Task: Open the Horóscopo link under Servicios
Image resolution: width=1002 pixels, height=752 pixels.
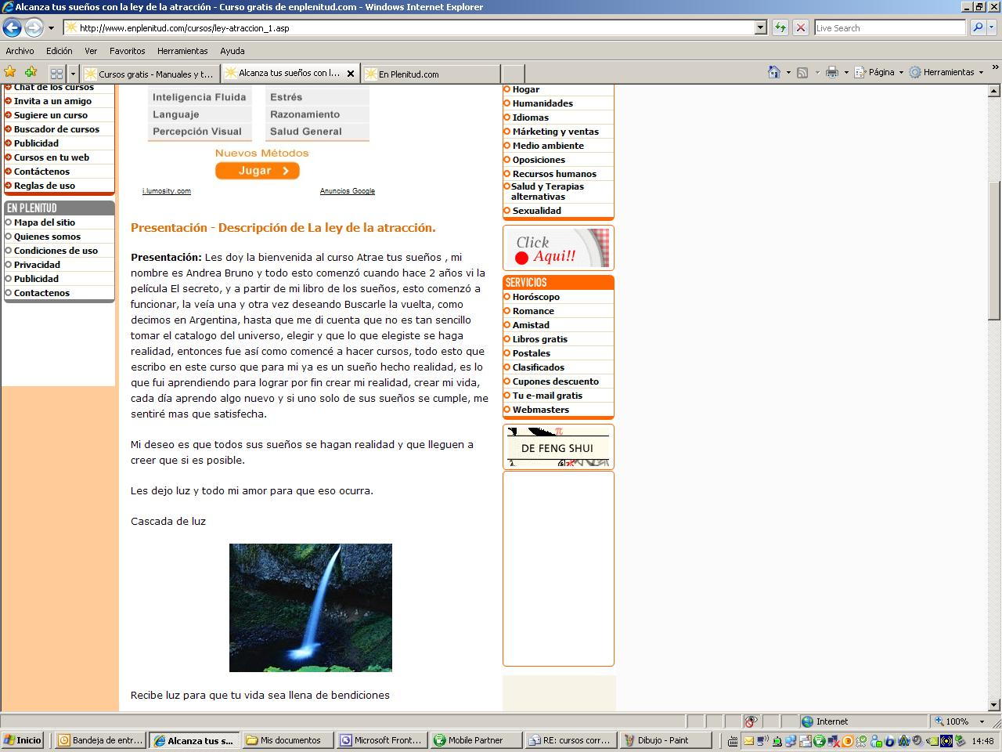Action: (x=535, y=297)
